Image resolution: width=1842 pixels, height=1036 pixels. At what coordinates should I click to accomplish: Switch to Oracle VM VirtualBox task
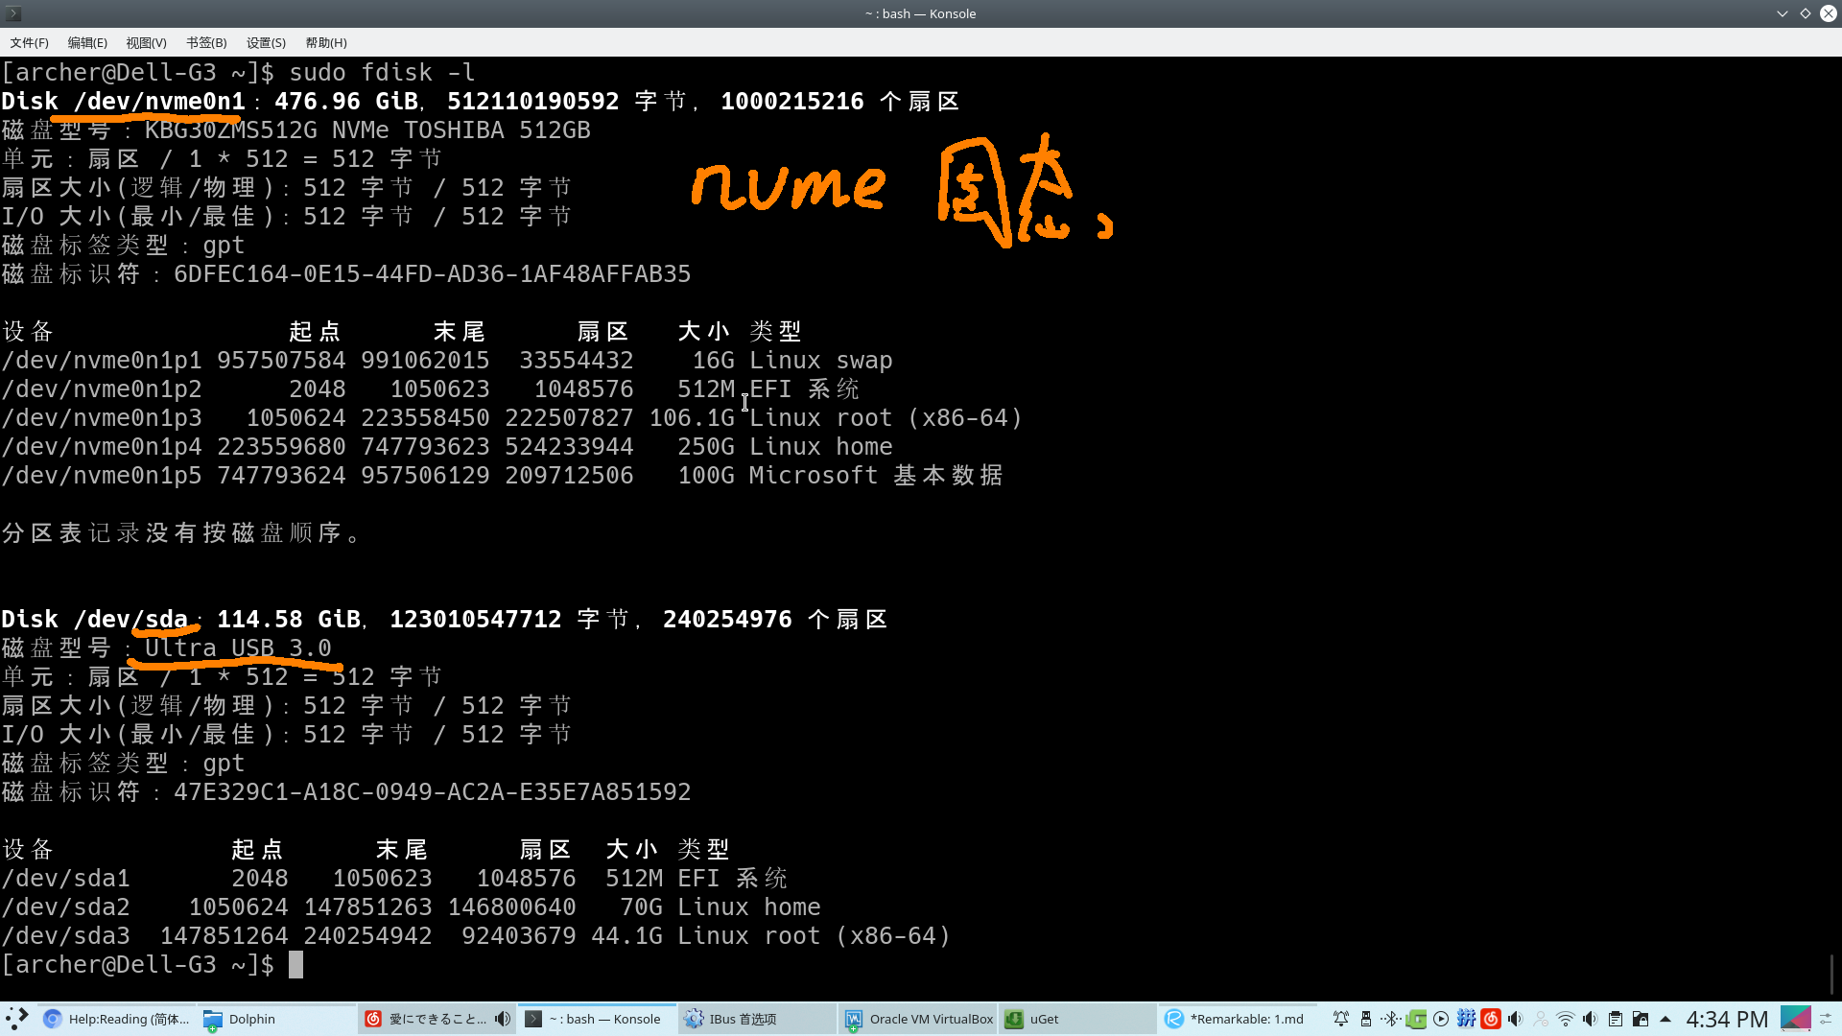(917, 1019)
